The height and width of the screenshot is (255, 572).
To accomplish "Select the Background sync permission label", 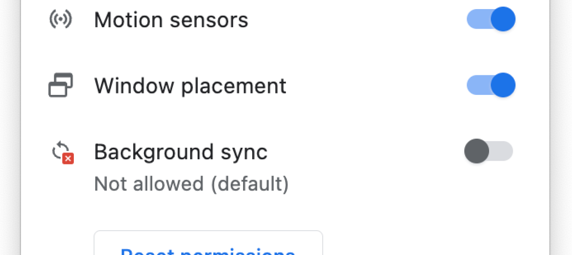I will pyautogui.click(x=181, y=152).
